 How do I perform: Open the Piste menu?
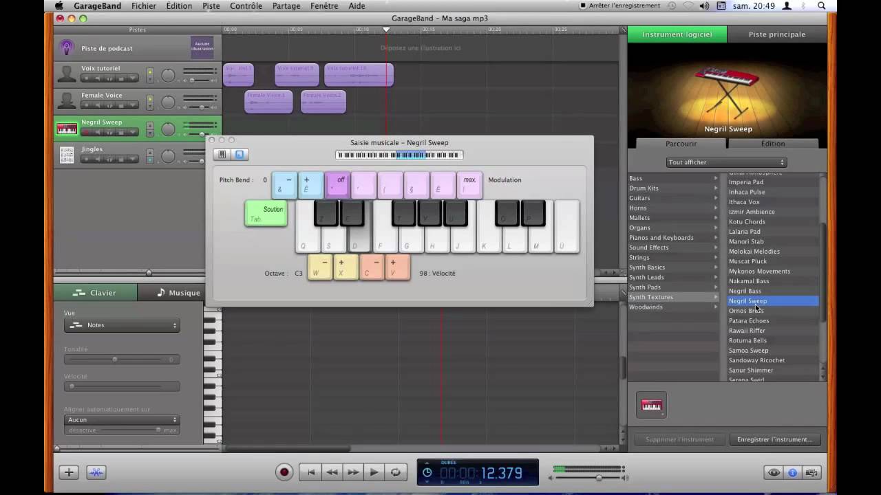[x=211, y=6]
